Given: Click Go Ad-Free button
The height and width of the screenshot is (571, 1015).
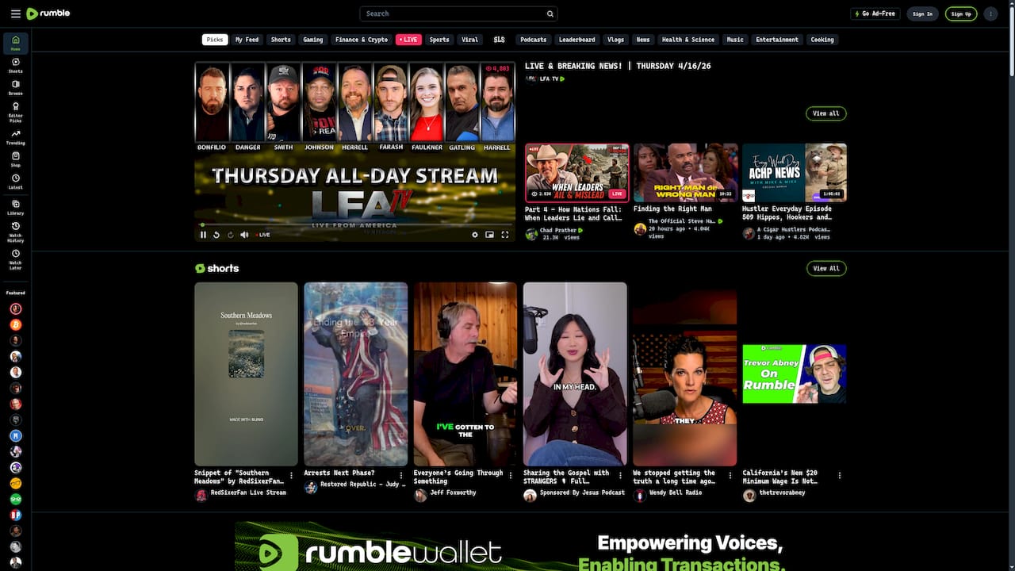Looking at the screenshot, I should coord(875,13).
